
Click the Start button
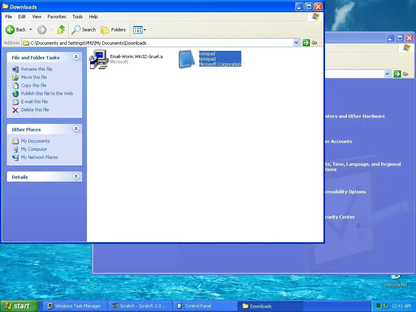(19, 306)
